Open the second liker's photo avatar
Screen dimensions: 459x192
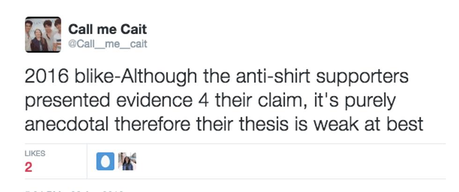point(126,162)
